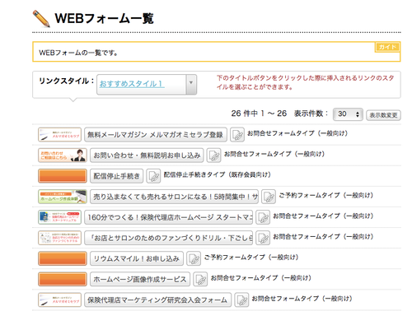Click the お問い合わせ・無料説明お申し込み title button
This screenshot has width=412, height=311.
[x=147, y=155]
